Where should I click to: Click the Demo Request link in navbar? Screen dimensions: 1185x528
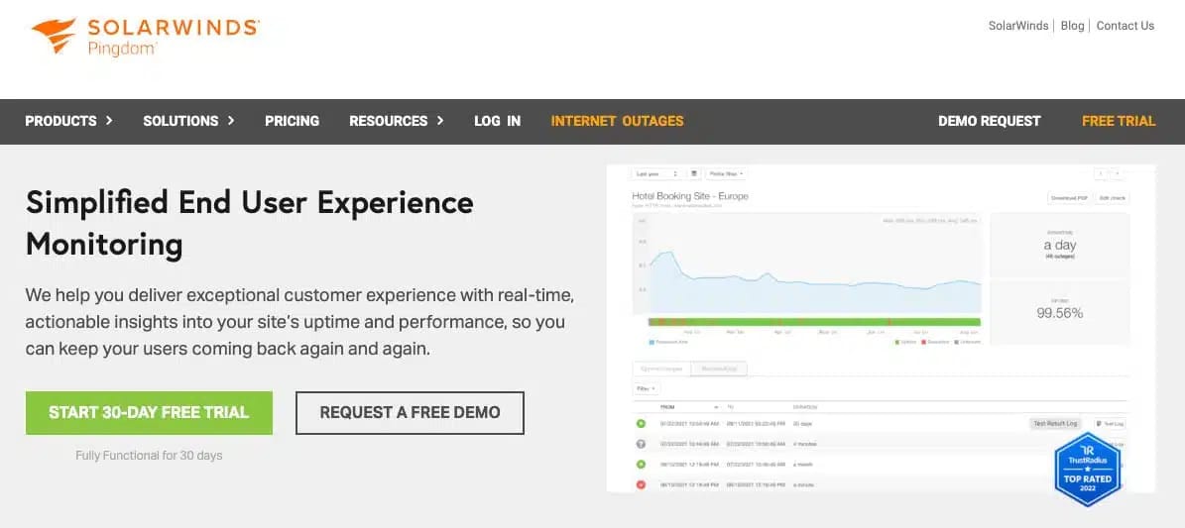click(x=989, y=121)
